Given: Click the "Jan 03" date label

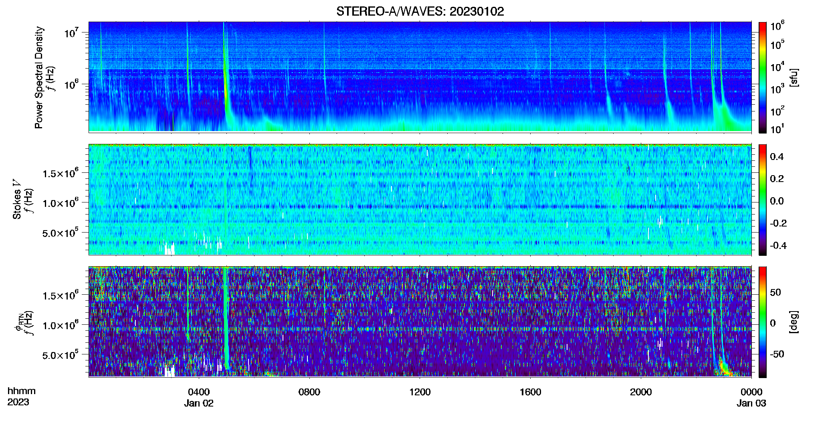Looking at the screenshot, I should click(751, 403).
